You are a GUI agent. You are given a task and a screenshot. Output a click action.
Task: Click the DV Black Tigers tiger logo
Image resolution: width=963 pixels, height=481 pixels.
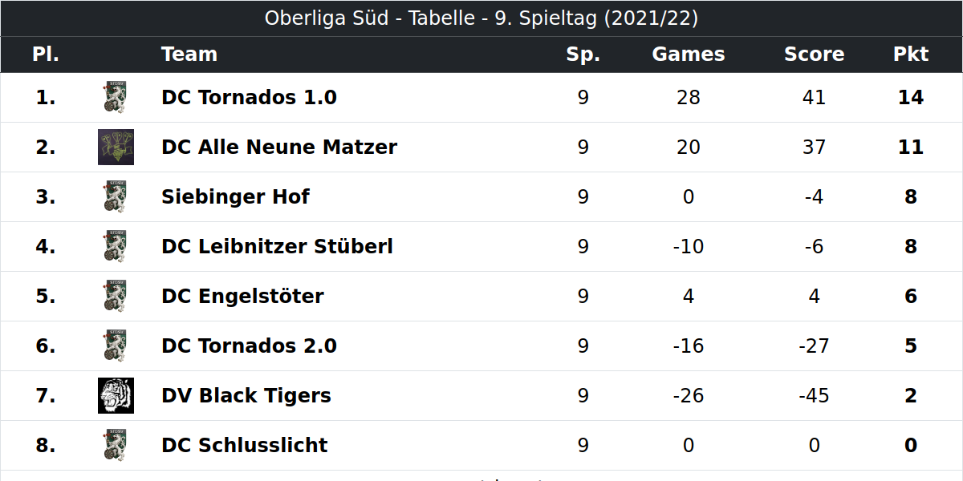[x=116, y=395]
